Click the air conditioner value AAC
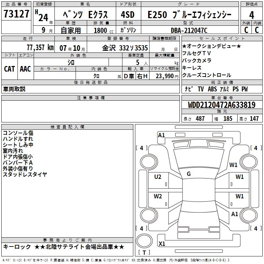This screenshot has width=264, height=264. [25, 69]
